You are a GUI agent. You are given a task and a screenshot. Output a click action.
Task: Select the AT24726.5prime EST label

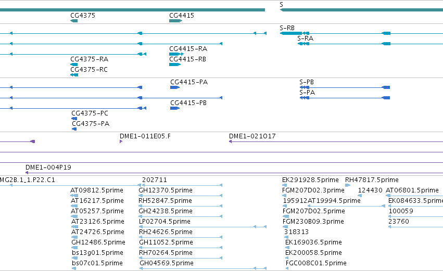(98, 233)
